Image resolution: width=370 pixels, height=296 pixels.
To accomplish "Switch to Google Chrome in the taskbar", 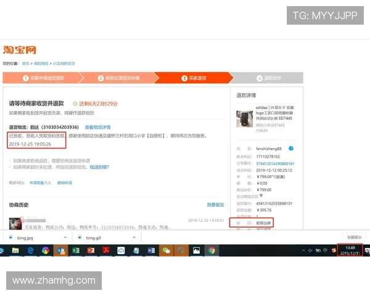I will (x=212, y=250).
